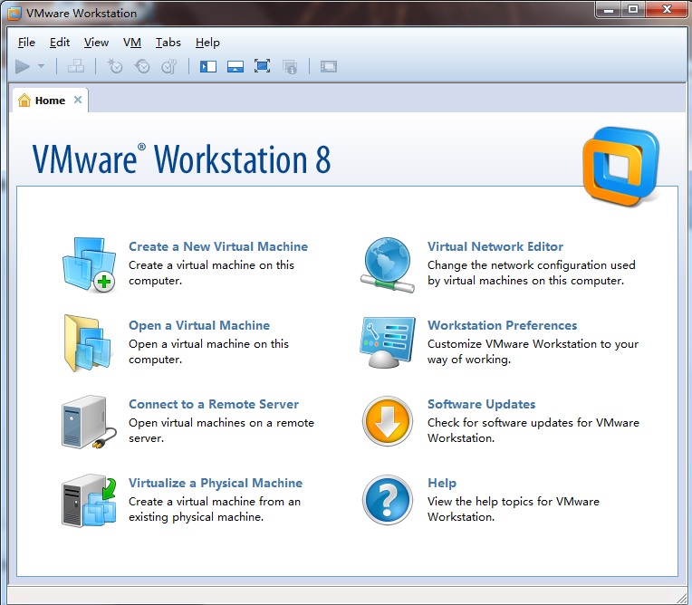Open the VM menu
692x605 pixels.
click(x=132, y=43)
